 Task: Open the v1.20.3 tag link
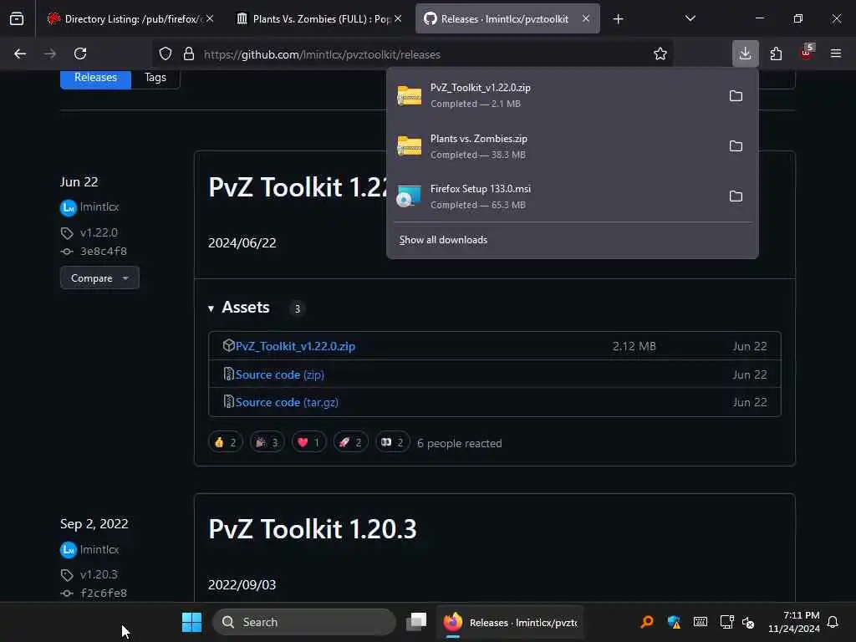tap(99, 574)
